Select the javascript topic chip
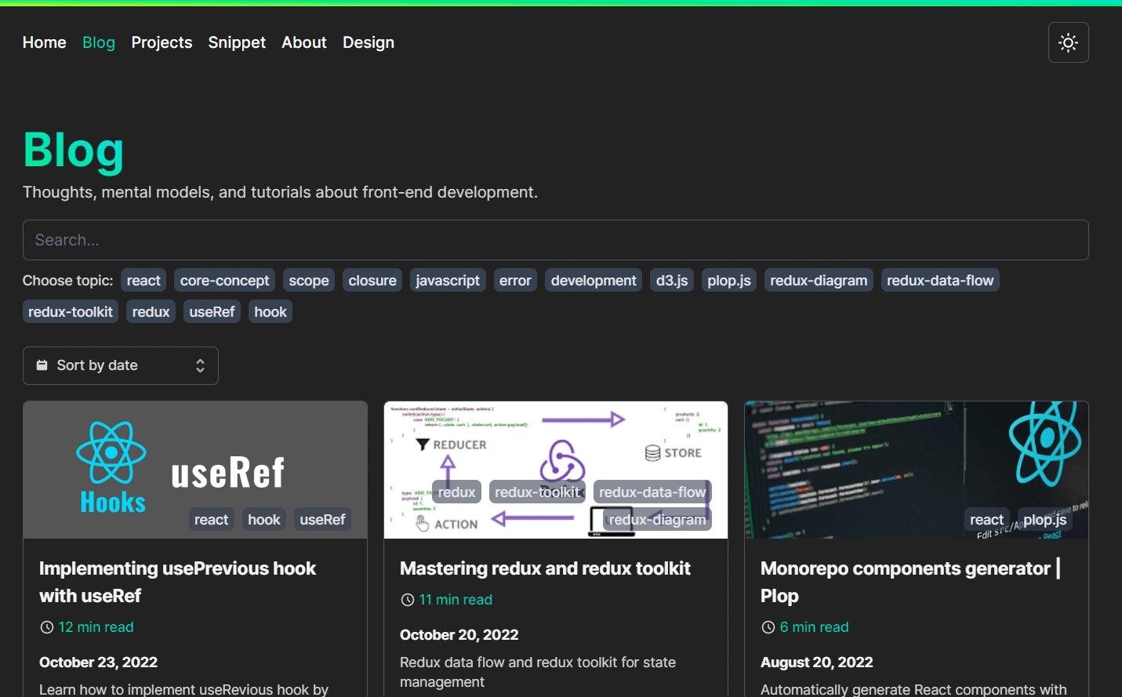Screen dimensions: 1122x697 click(448, 281)
